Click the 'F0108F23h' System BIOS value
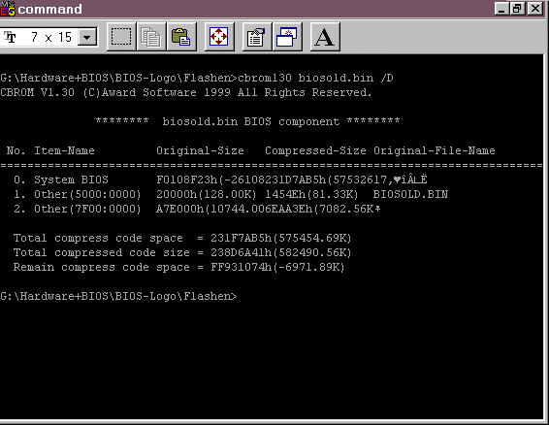This screenshot has height=425, width=549. coord(186,180)
